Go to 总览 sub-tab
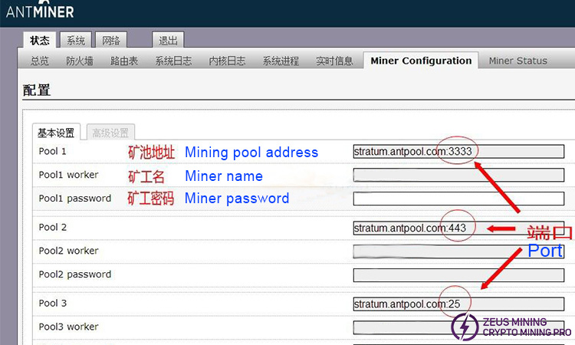 point(40,61)
